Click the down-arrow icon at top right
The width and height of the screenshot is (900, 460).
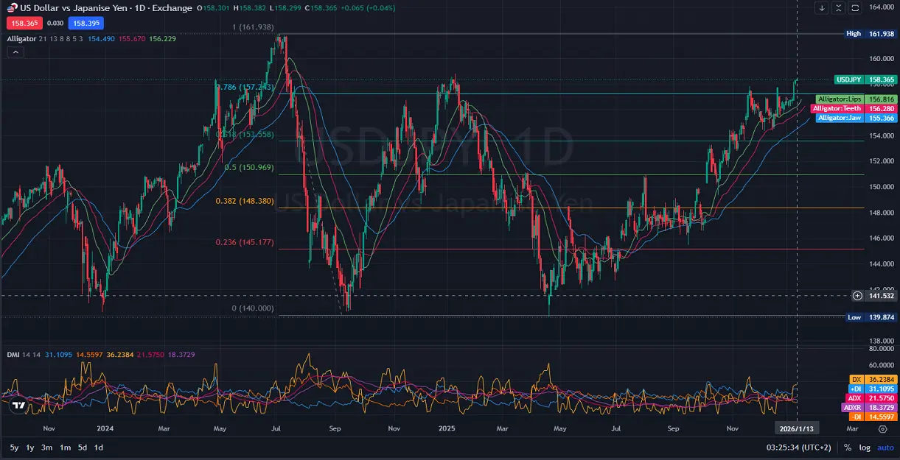(x=822, y=8)
